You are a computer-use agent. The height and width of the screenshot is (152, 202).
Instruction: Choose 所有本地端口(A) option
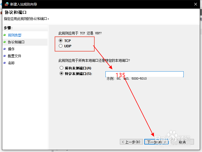point(61,68)
